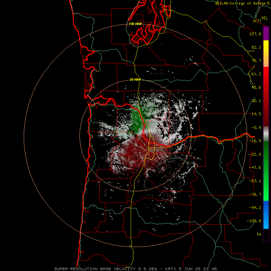Click the -94.2 value on velocity scale
Image resolution: width=271 pixels, height=271 pixels.
255,208
